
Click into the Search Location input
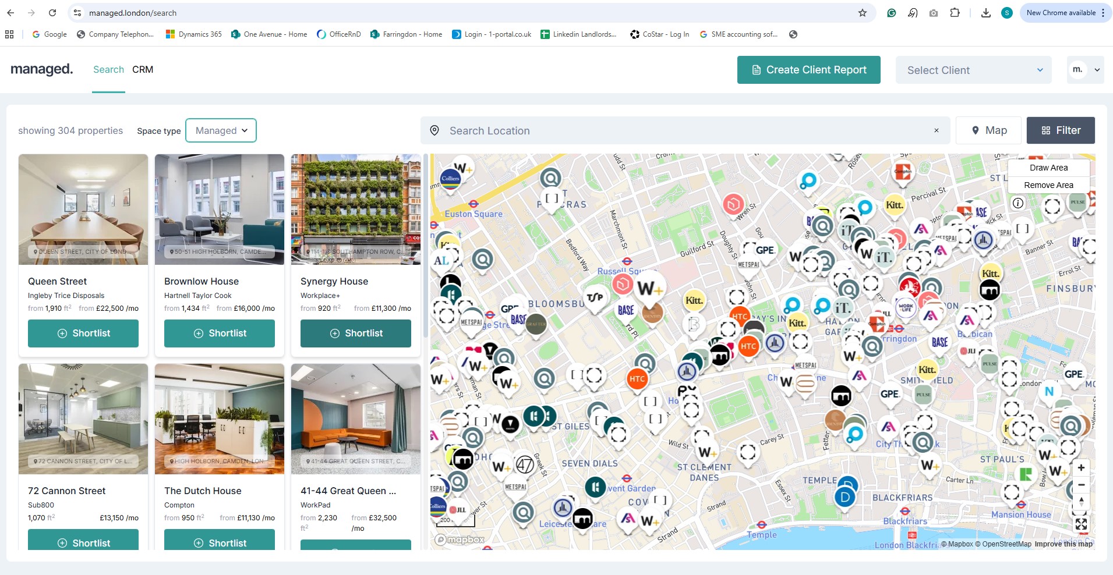pos(681,131)
